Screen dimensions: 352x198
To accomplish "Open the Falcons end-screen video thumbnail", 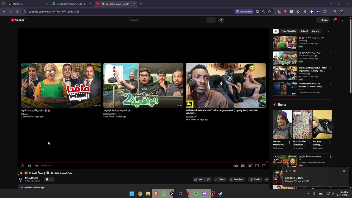I will coord(61,86).
